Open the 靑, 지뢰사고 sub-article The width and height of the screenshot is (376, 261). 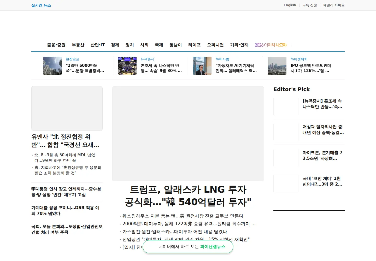pyautogui.click(x=68, y=170)
